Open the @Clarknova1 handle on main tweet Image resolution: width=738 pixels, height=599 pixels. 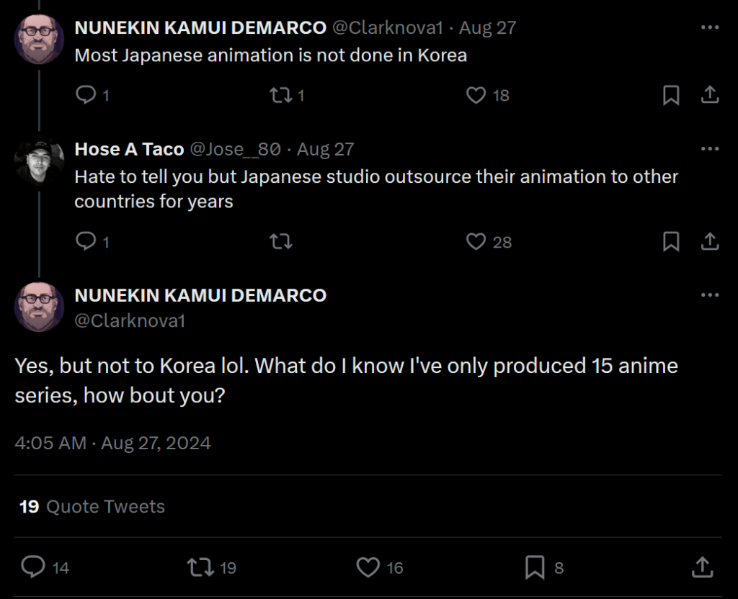click(x=130, y=320)
